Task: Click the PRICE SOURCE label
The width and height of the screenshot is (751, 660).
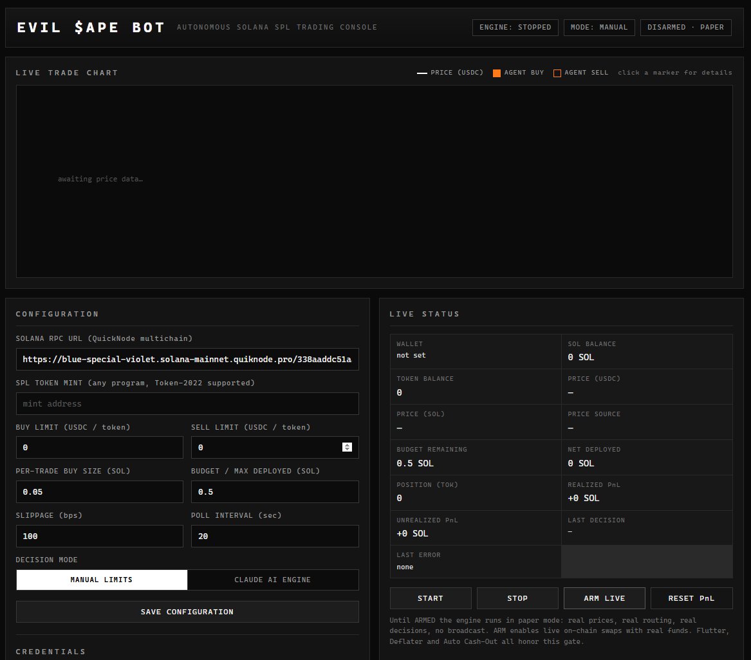Action: pos(594,414)
